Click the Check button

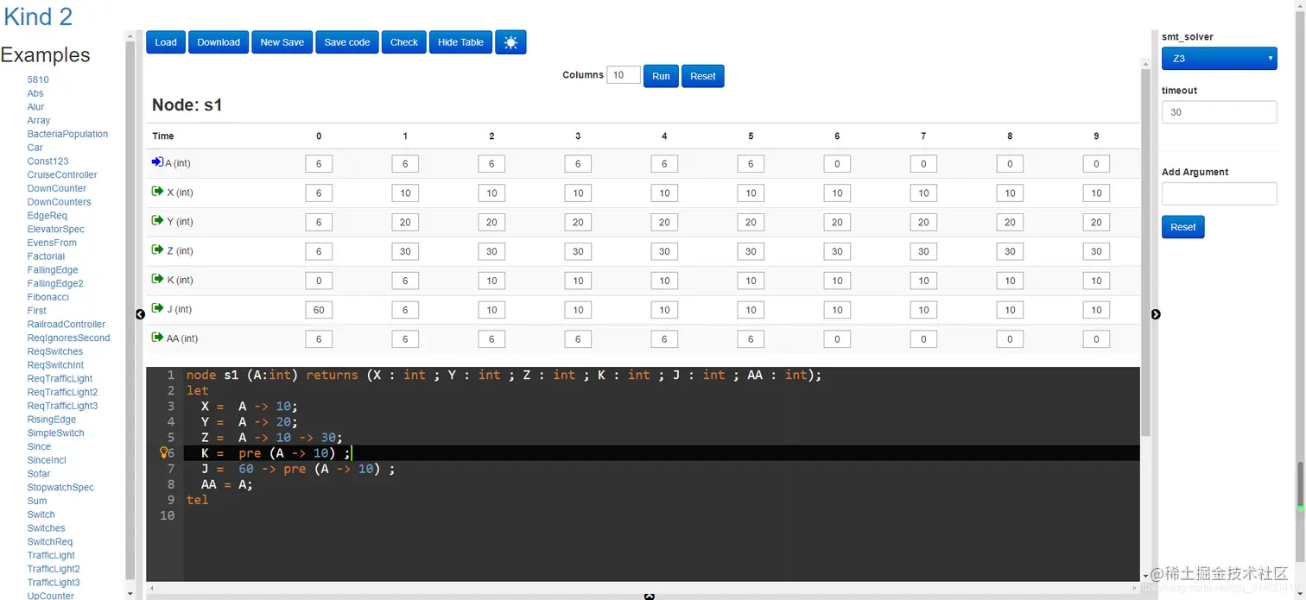[x=404, y=42]
